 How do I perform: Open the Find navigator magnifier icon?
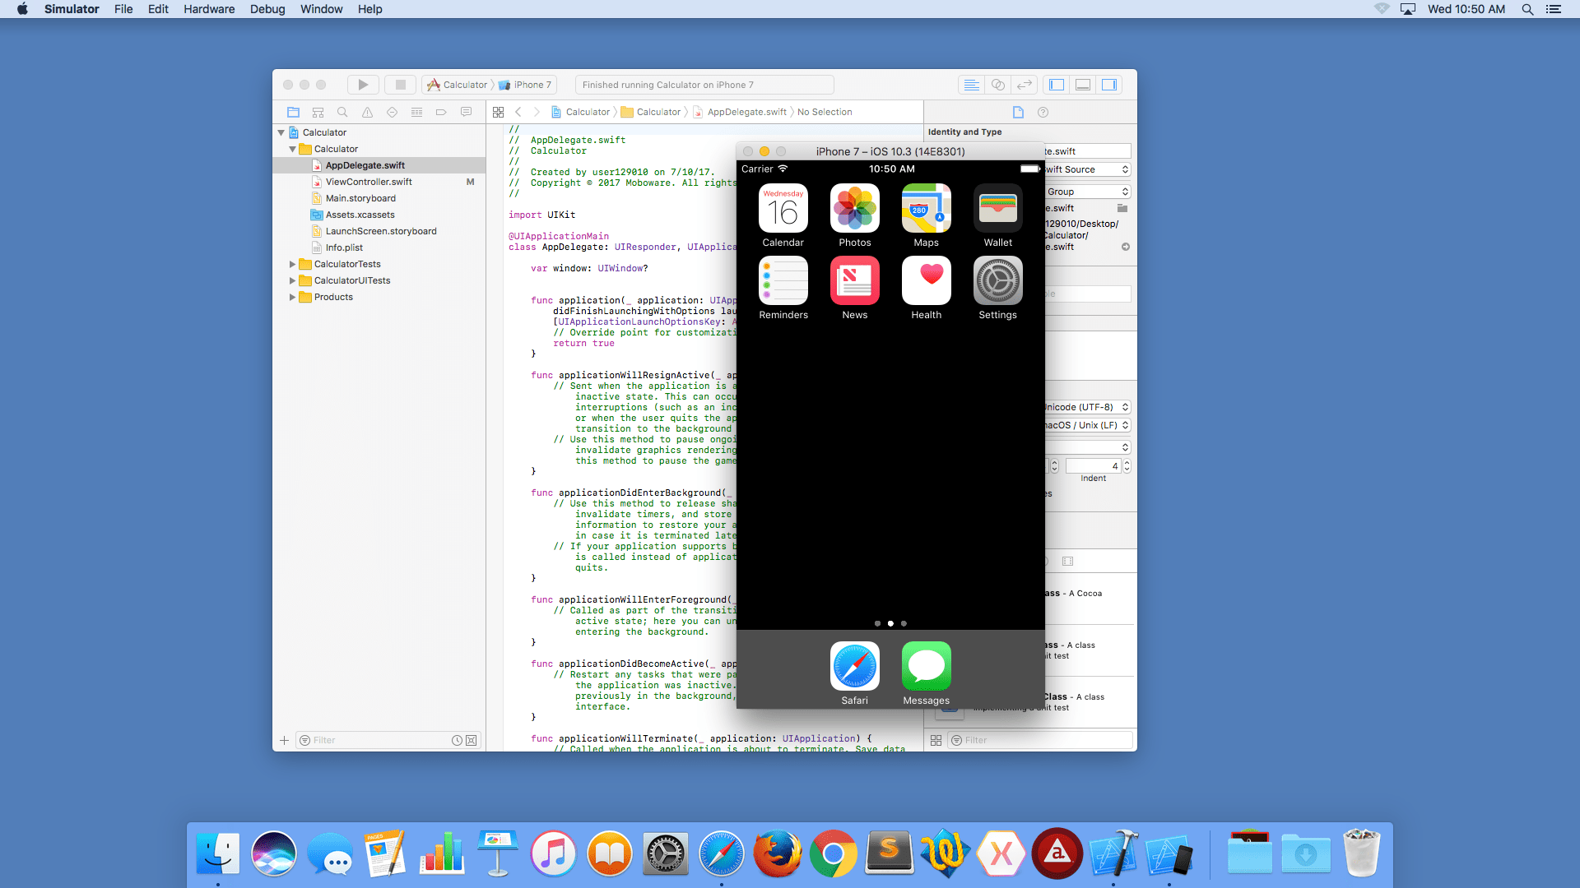[x=342, y=112]
